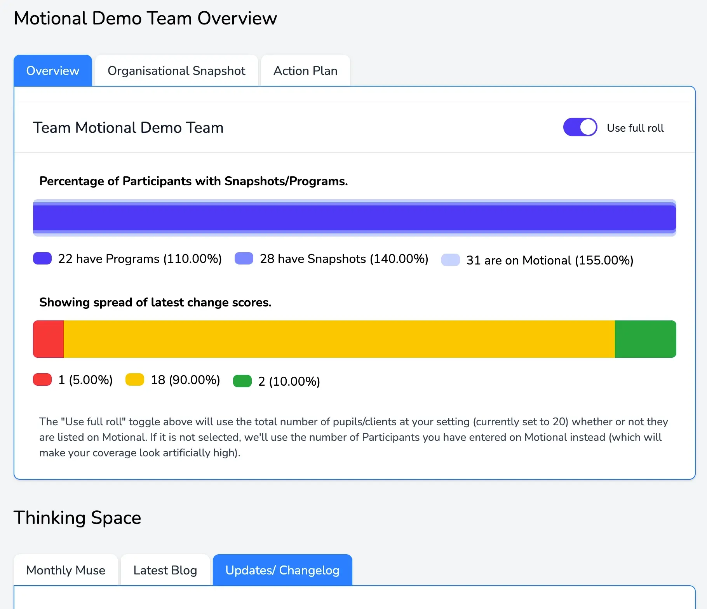Click the '22 have Programs (110.00%)' label
The image size is (707, 609).
point(140,259)
